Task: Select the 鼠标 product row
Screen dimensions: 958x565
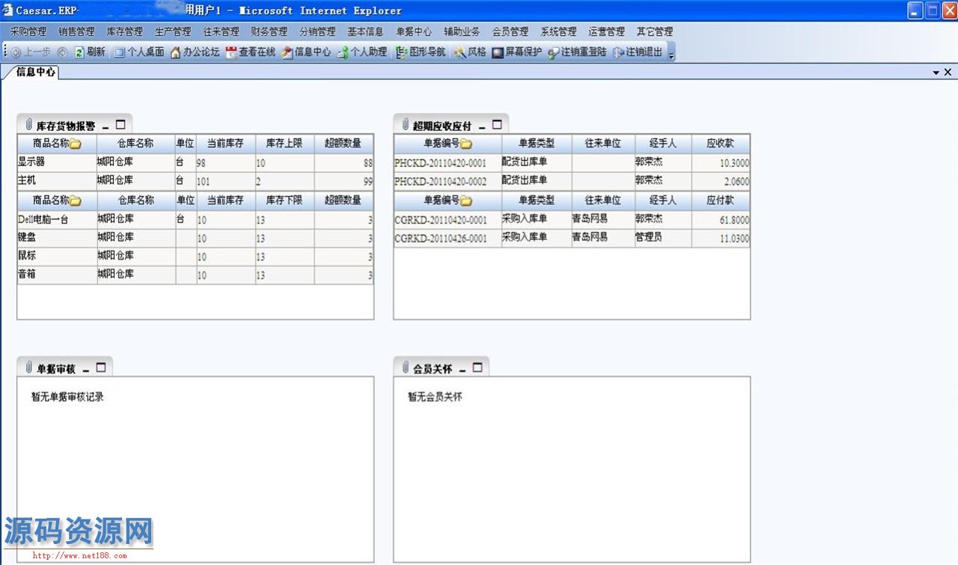Action: [195, 257]
